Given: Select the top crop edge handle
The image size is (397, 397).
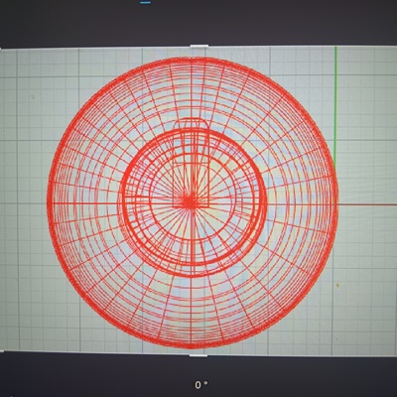Looking at the screenshot, I should [x=199, y=46].
